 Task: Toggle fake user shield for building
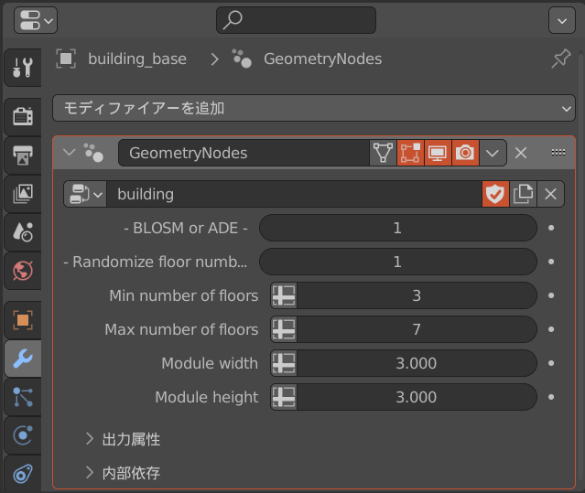click(x=495, y=194)
